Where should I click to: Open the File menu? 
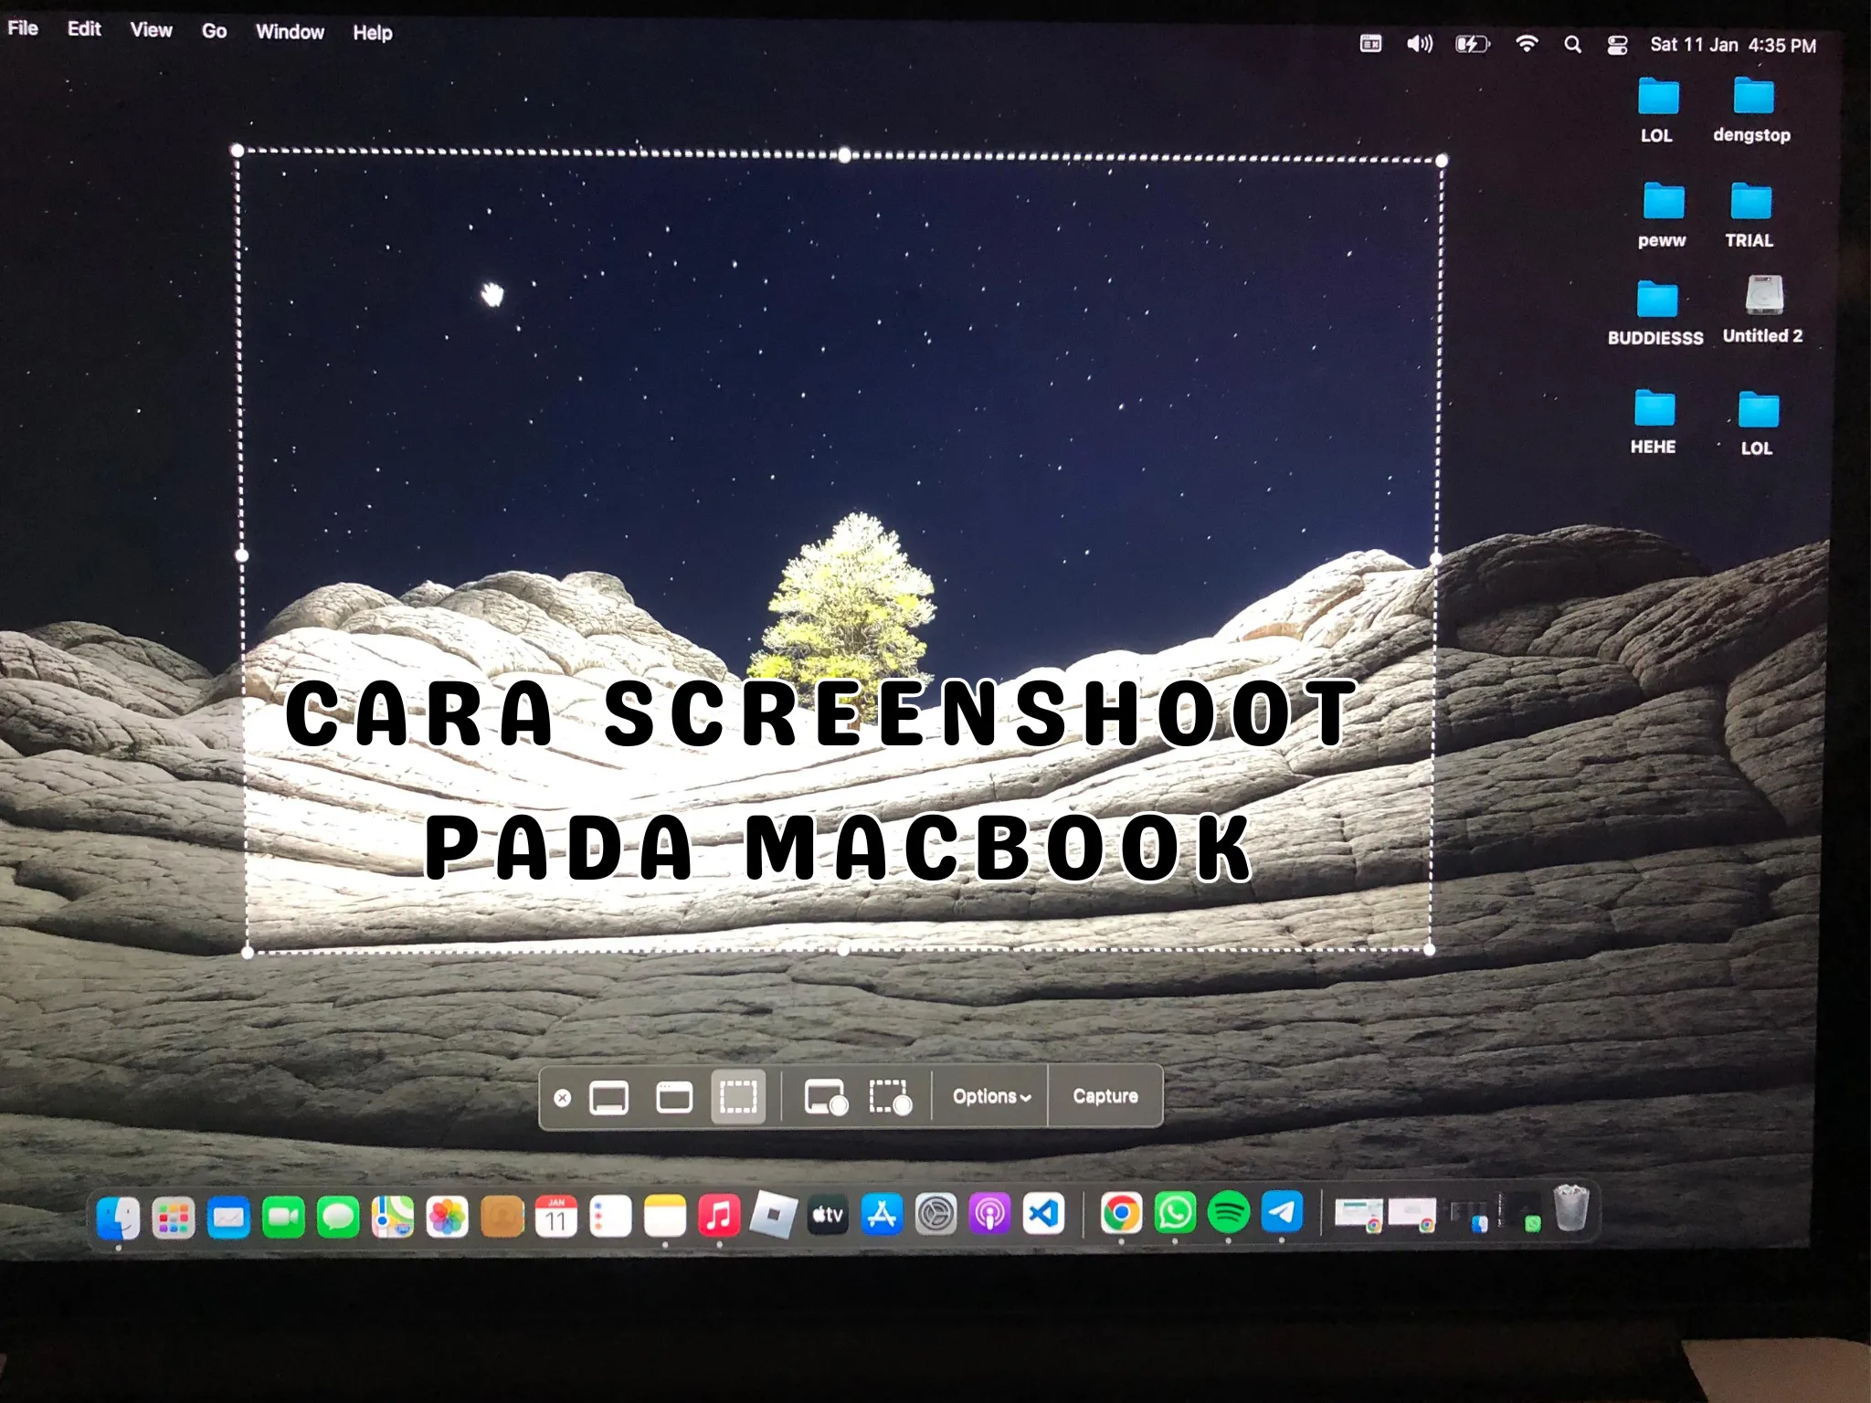point(23,28)
